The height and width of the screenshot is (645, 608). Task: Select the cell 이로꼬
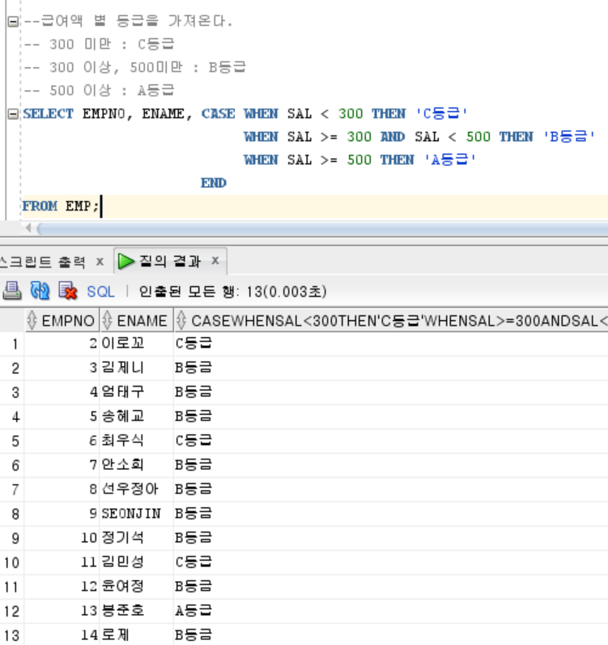137,344
